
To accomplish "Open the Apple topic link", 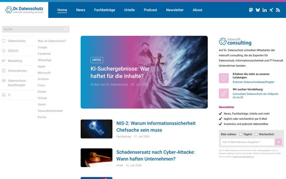I will tap(41, 66).
